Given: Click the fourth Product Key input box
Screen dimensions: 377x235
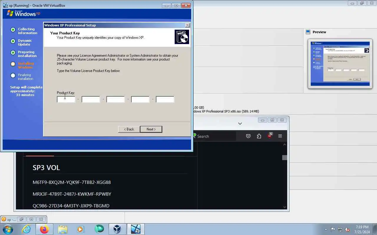Looking at the screenshot, I should (x=140, y=99).
